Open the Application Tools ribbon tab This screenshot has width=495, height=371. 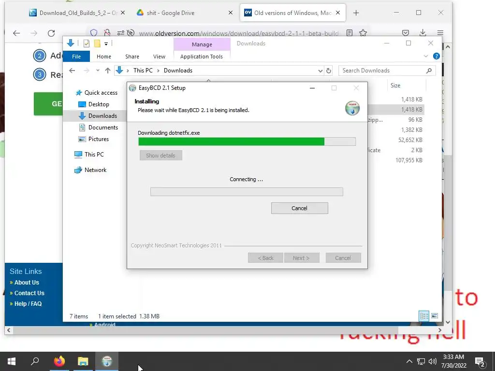pyautogui.click(x=202, y=57)
